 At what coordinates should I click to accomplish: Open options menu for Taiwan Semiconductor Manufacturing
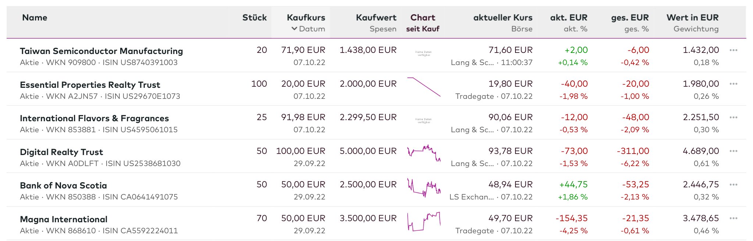[733, 50]
